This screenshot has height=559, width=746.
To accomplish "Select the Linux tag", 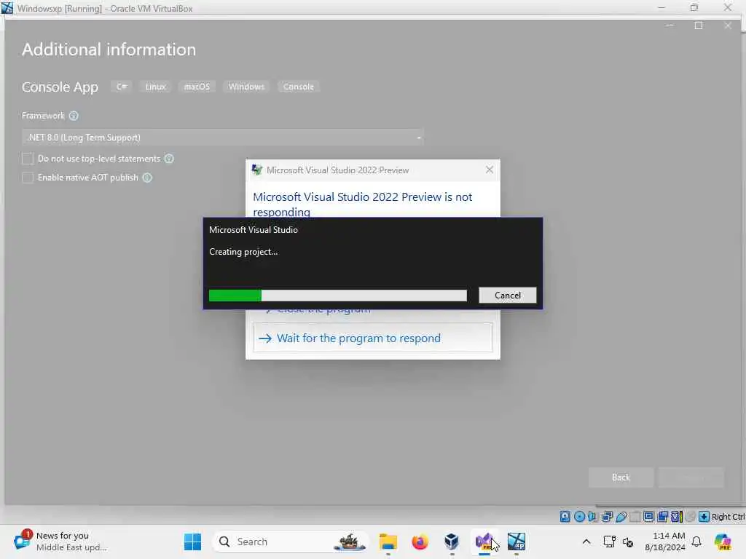I will [156, 87].
